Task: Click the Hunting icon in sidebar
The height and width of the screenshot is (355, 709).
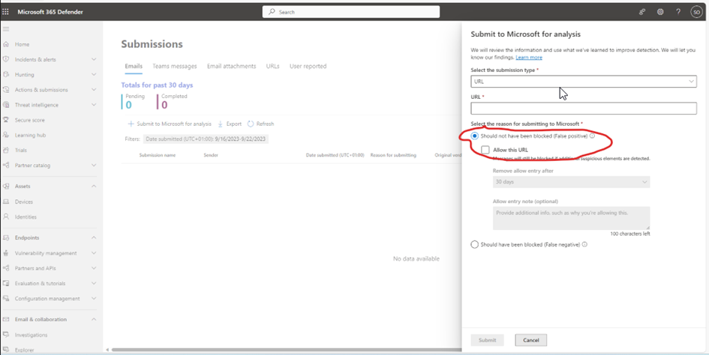Action: 6,75
